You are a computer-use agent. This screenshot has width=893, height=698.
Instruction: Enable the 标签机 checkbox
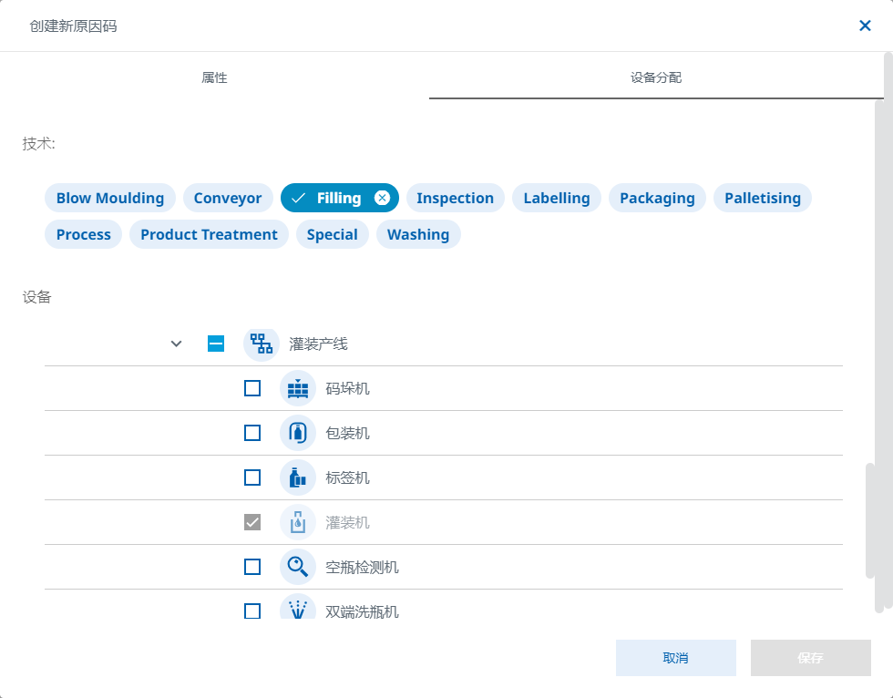[x=252, y=478]
